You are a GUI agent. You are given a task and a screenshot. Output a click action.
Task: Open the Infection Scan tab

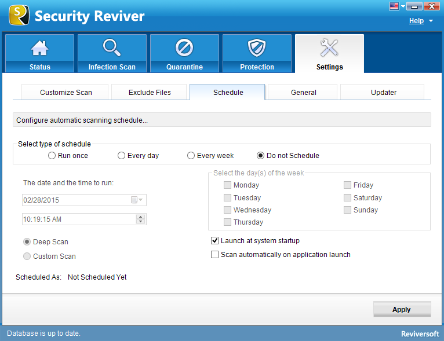pyautogui.click(x=112, y=53)
